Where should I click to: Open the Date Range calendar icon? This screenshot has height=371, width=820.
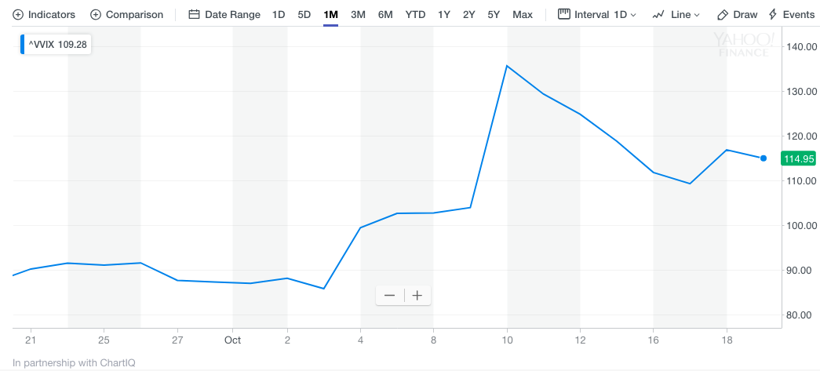tap(194, 15)
